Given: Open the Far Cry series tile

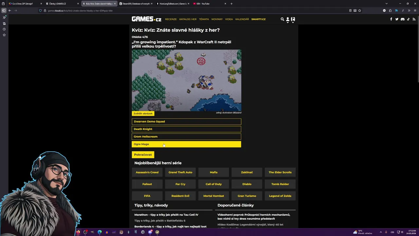Looking at the screenshot, I should click(180, 184).
